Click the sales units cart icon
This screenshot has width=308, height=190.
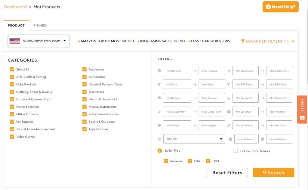point(229,71)
